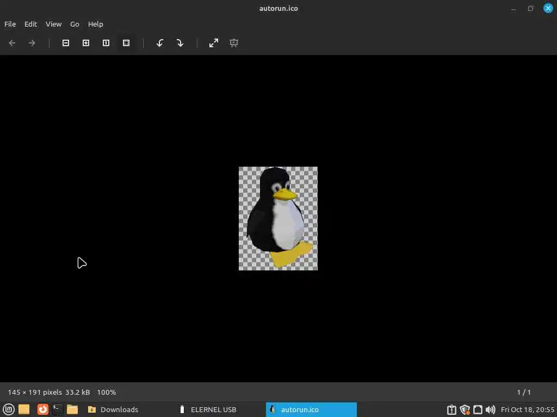Go to next image with forward arrow
This screenshot has height=417, width=557.
(x=32, y=43)
